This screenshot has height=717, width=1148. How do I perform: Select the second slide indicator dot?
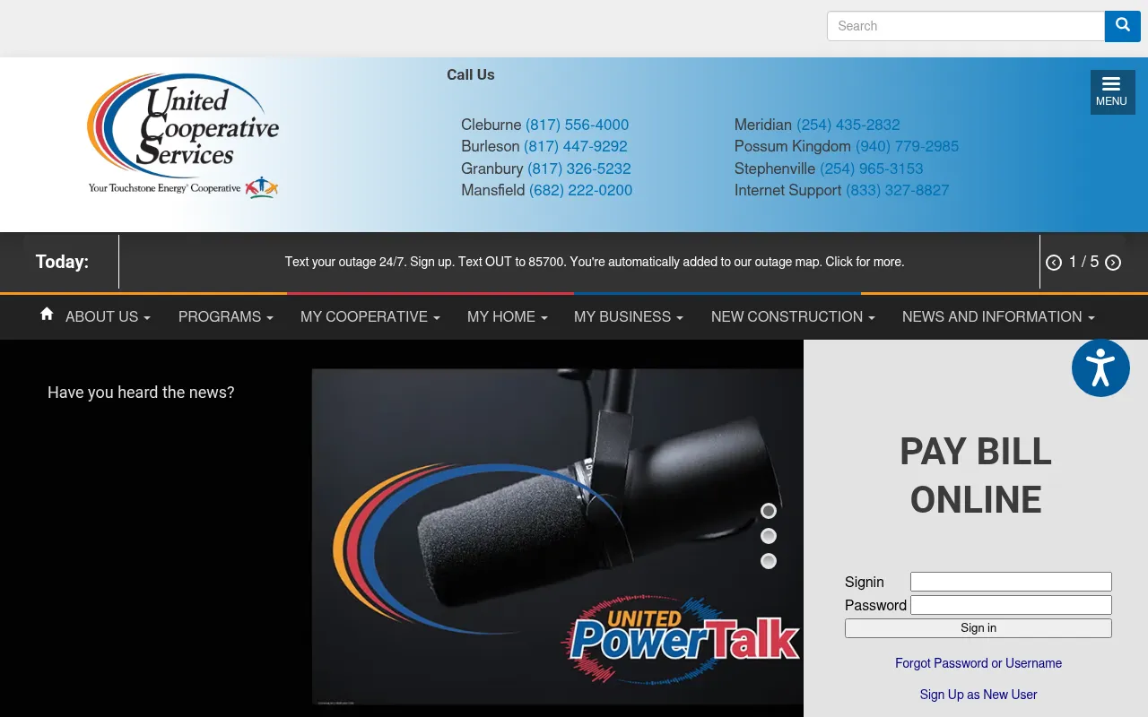tap(769, 536)
